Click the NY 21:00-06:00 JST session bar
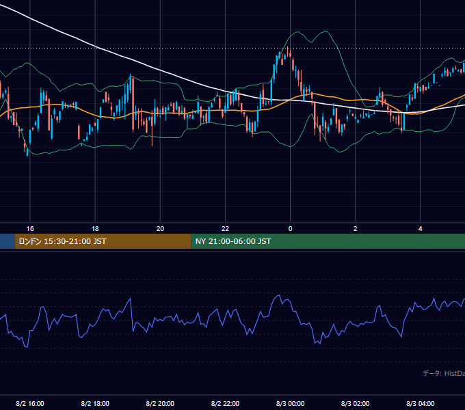Viewport: 465px width, 410px height. pos(328,241)
